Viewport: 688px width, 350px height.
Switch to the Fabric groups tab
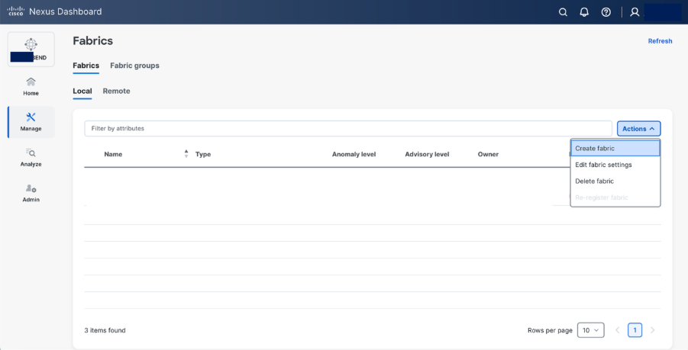click(134, 66)
